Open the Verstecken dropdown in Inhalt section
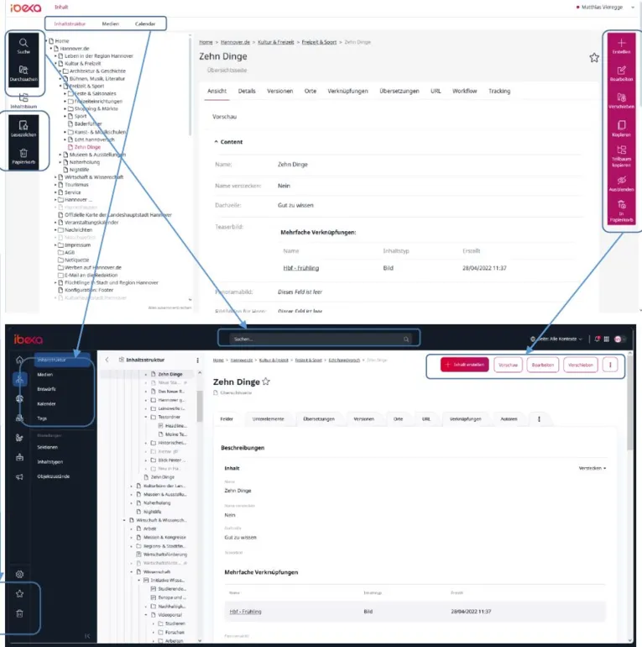Image resolution: width=642 pixels, height=647 pixels. coord(592,468)
